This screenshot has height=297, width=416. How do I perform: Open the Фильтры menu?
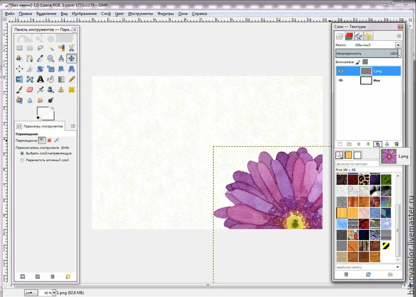click(x=166, y=14)
